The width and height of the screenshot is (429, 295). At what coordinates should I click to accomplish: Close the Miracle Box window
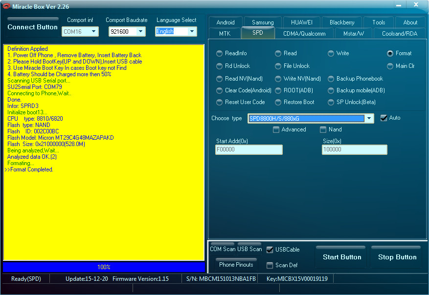[416, 5]
